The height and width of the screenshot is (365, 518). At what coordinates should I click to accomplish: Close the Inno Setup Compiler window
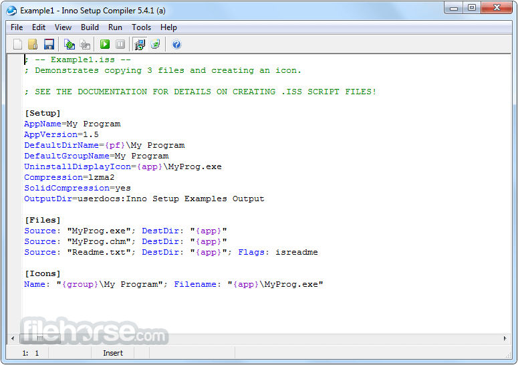coord(497,8)
